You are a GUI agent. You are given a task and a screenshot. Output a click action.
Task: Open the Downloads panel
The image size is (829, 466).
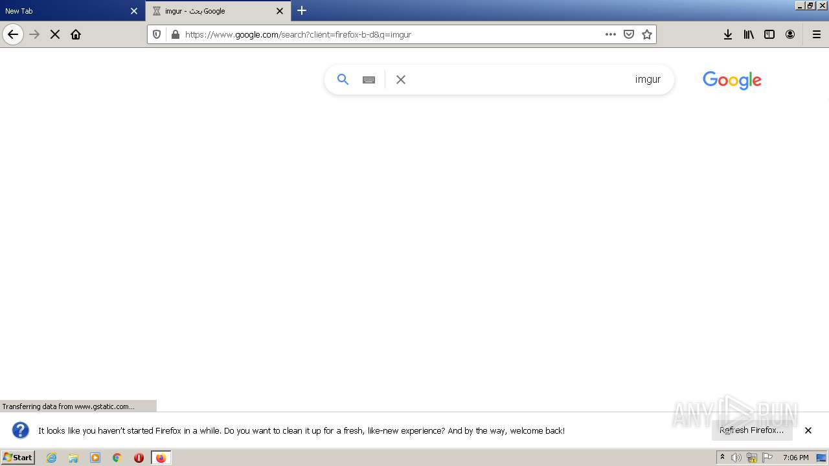pos(728,34)
